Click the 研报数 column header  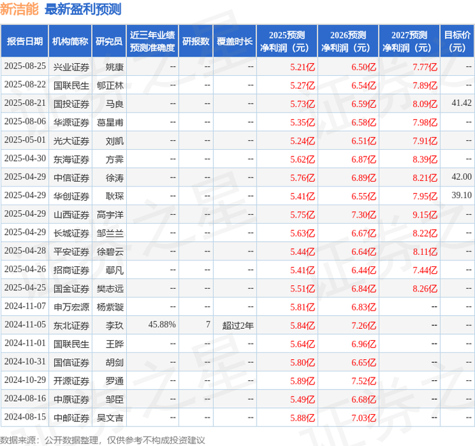195,41
